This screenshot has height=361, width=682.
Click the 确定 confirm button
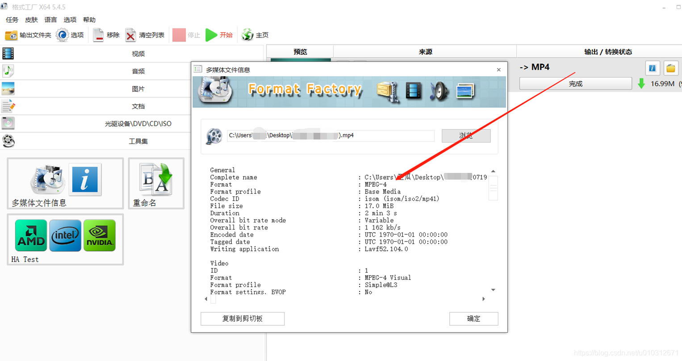[x=473, y=319]
